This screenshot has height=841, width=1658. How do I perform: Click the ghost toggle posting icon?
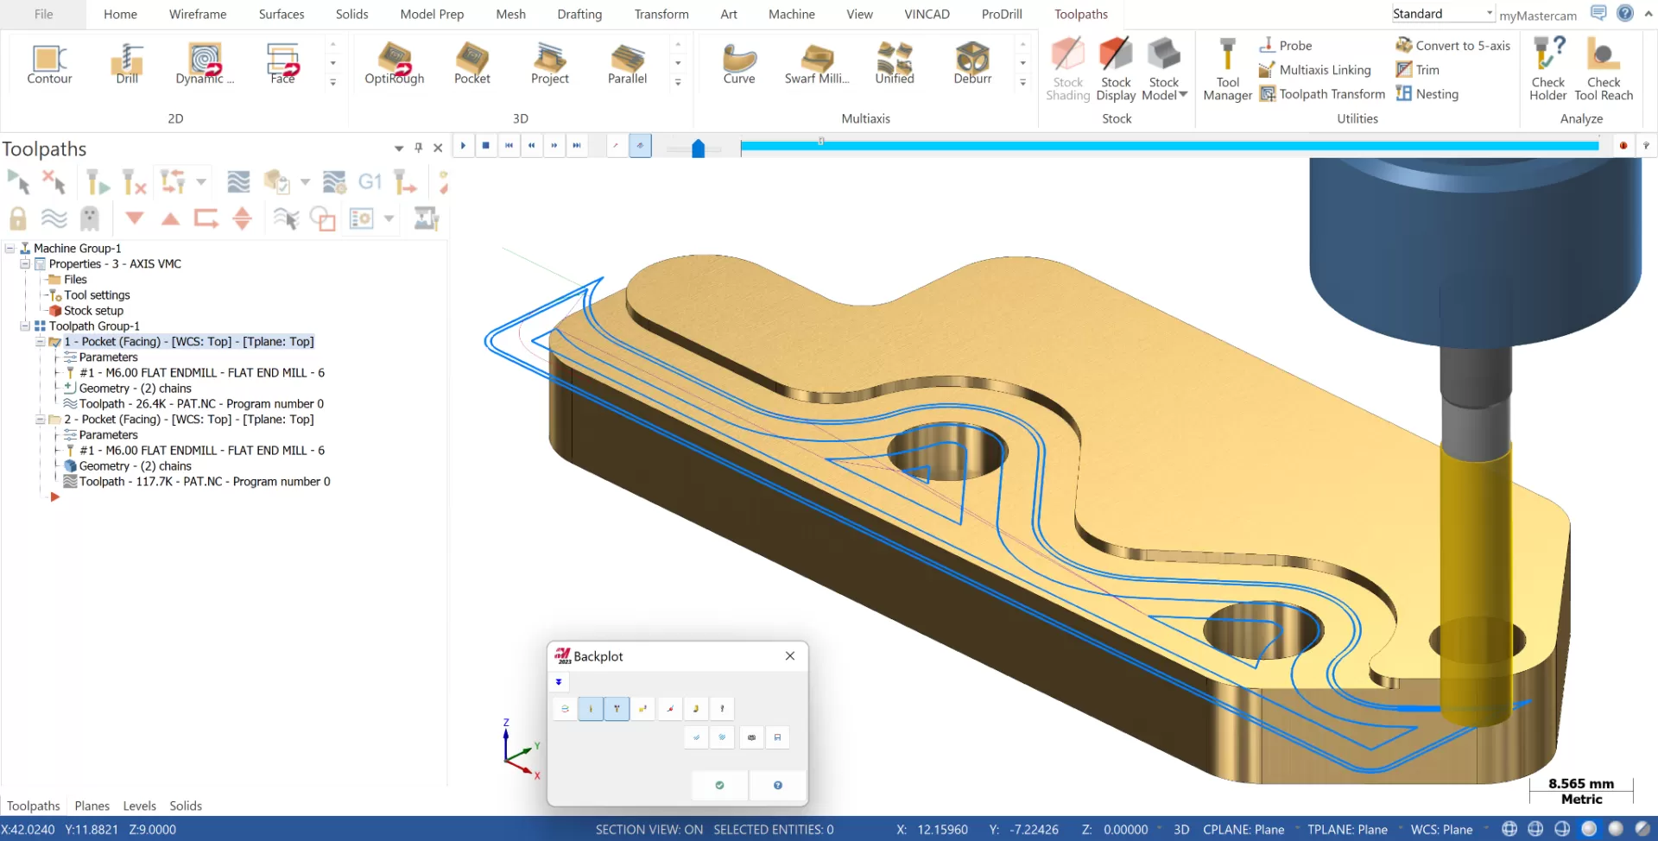pos(90,218)
